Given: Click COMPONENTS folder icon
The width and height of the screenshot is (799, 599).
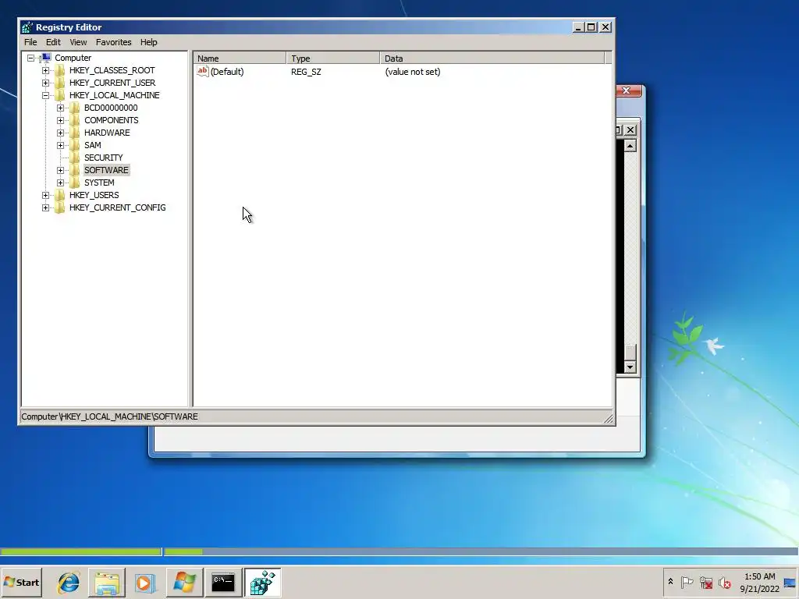Looking at the screenshot, I should click(x=74, y=120).
